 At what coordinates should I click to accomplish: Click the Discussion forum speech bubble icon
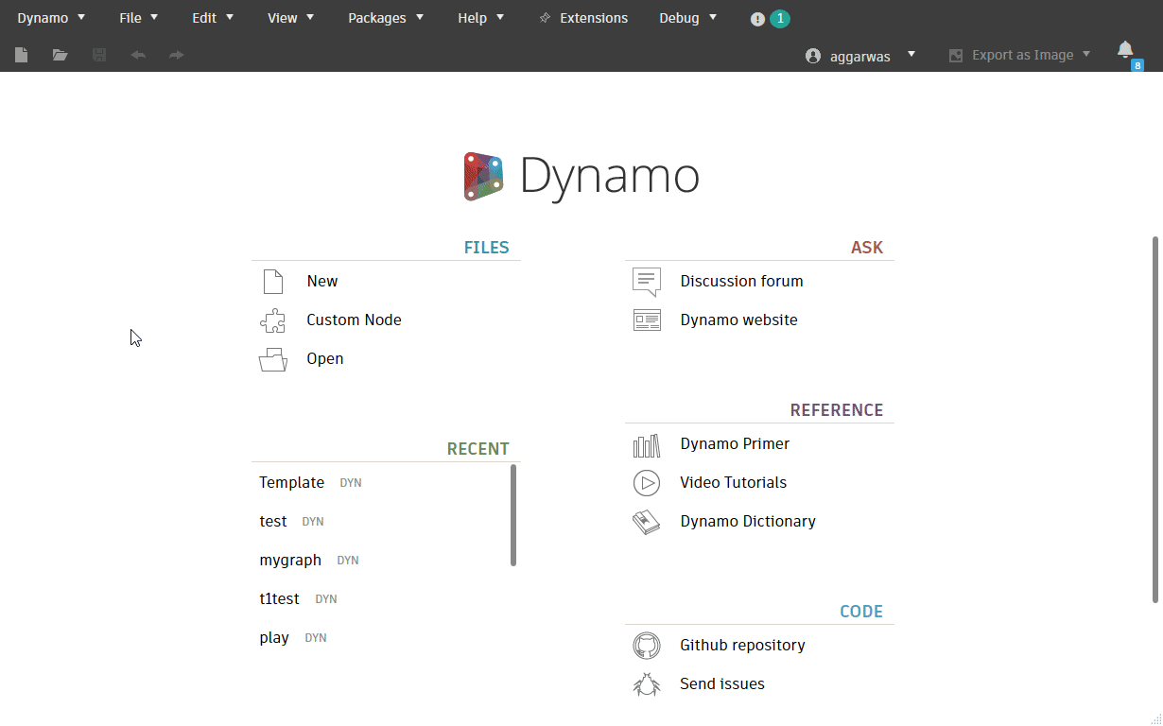pyautogui.click(x=647, y=282)
